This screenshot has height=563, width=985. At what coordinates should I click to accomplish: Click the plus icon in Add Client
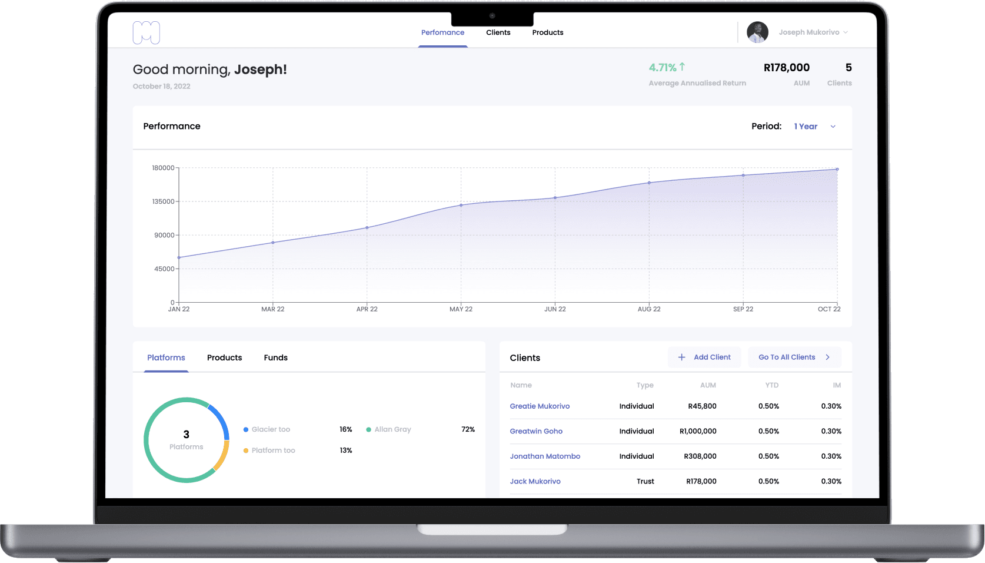coord(681,357)
